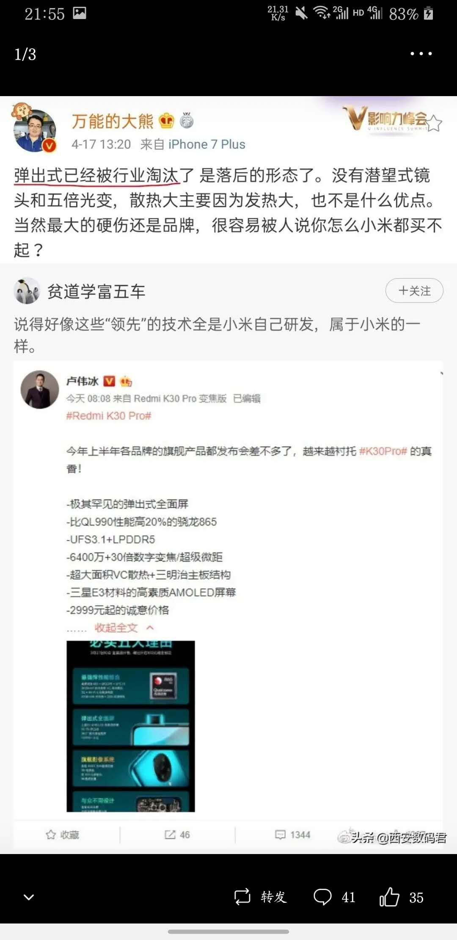457x940 pixels.
Task: View the K30 Pro promotional image
Action: (x=131, y=726)
